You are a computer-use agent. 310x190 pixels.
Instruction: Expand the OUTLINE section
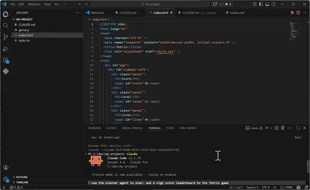pos(47,177)
